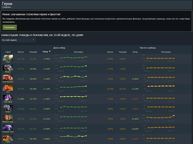
Task: Sort by win rate 'Начать' column
Action: (x=21, y=52)
